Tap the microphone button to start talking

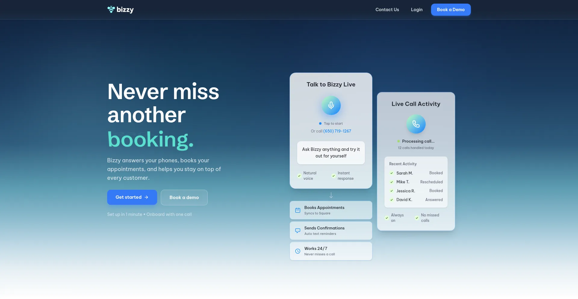tap(331, 105)
